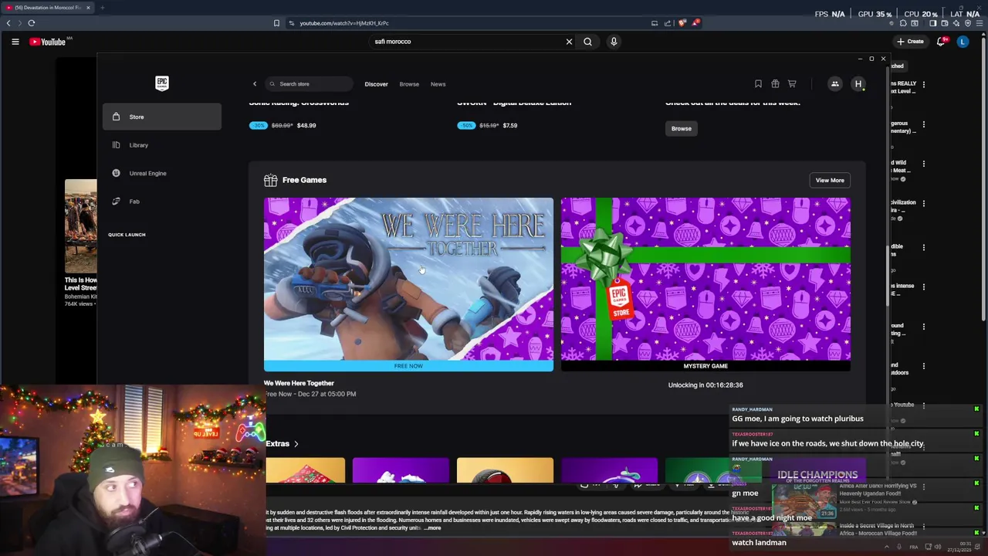Open YouTube notifications bell

941,42
